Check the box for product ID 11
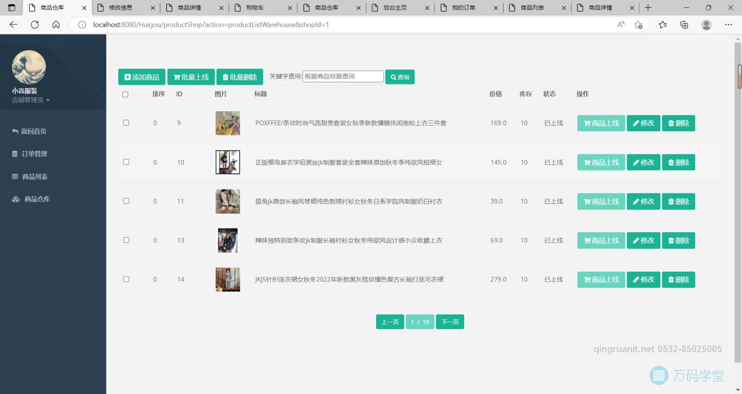 coord(126,201)
